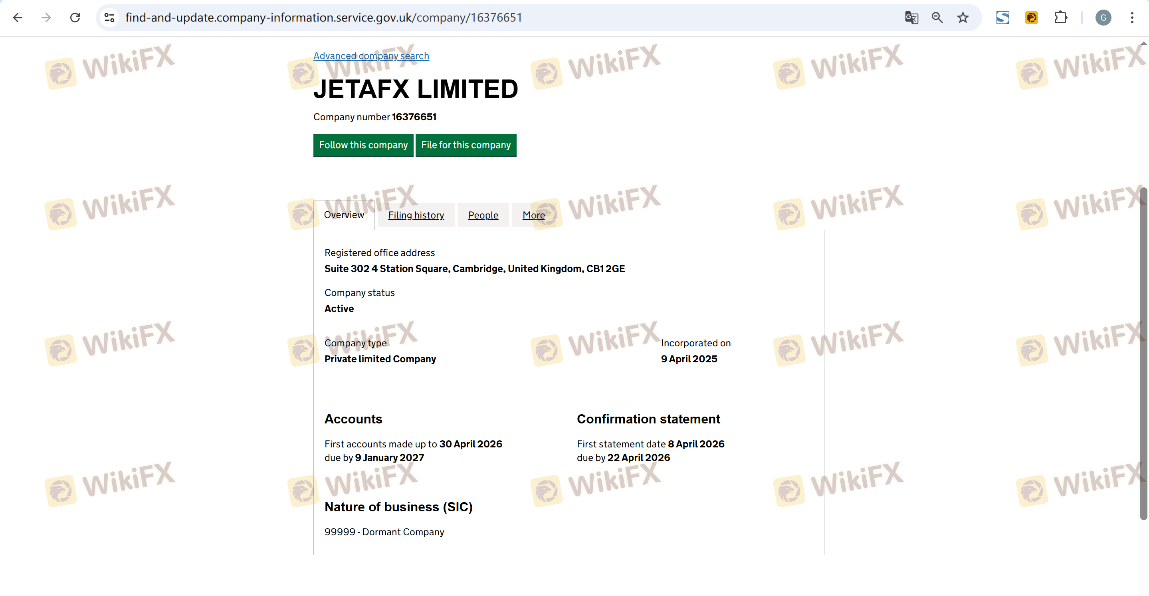The height and width of the screenshot is (596, 1149).
Task: Open the blue S extension icon
Action: 1003,18
